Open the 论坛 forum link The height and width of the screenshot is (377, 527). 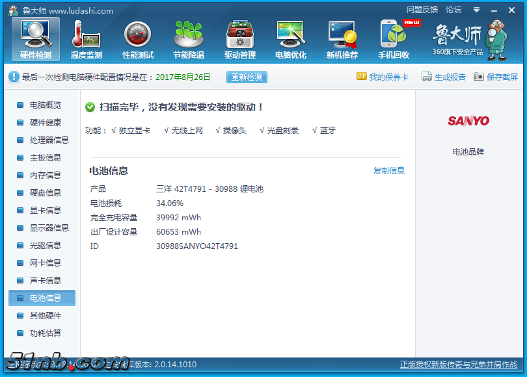[453, 10]
